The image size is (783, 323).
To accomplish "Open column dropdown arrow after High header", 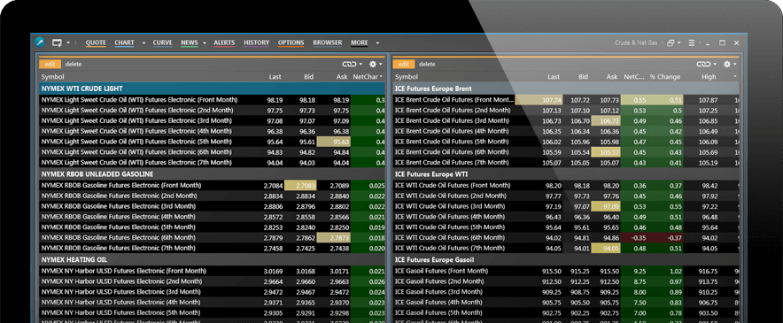I will click(735, 77).
